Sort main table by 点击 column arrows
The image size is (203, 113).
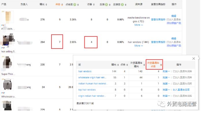[x=62, y=5]
